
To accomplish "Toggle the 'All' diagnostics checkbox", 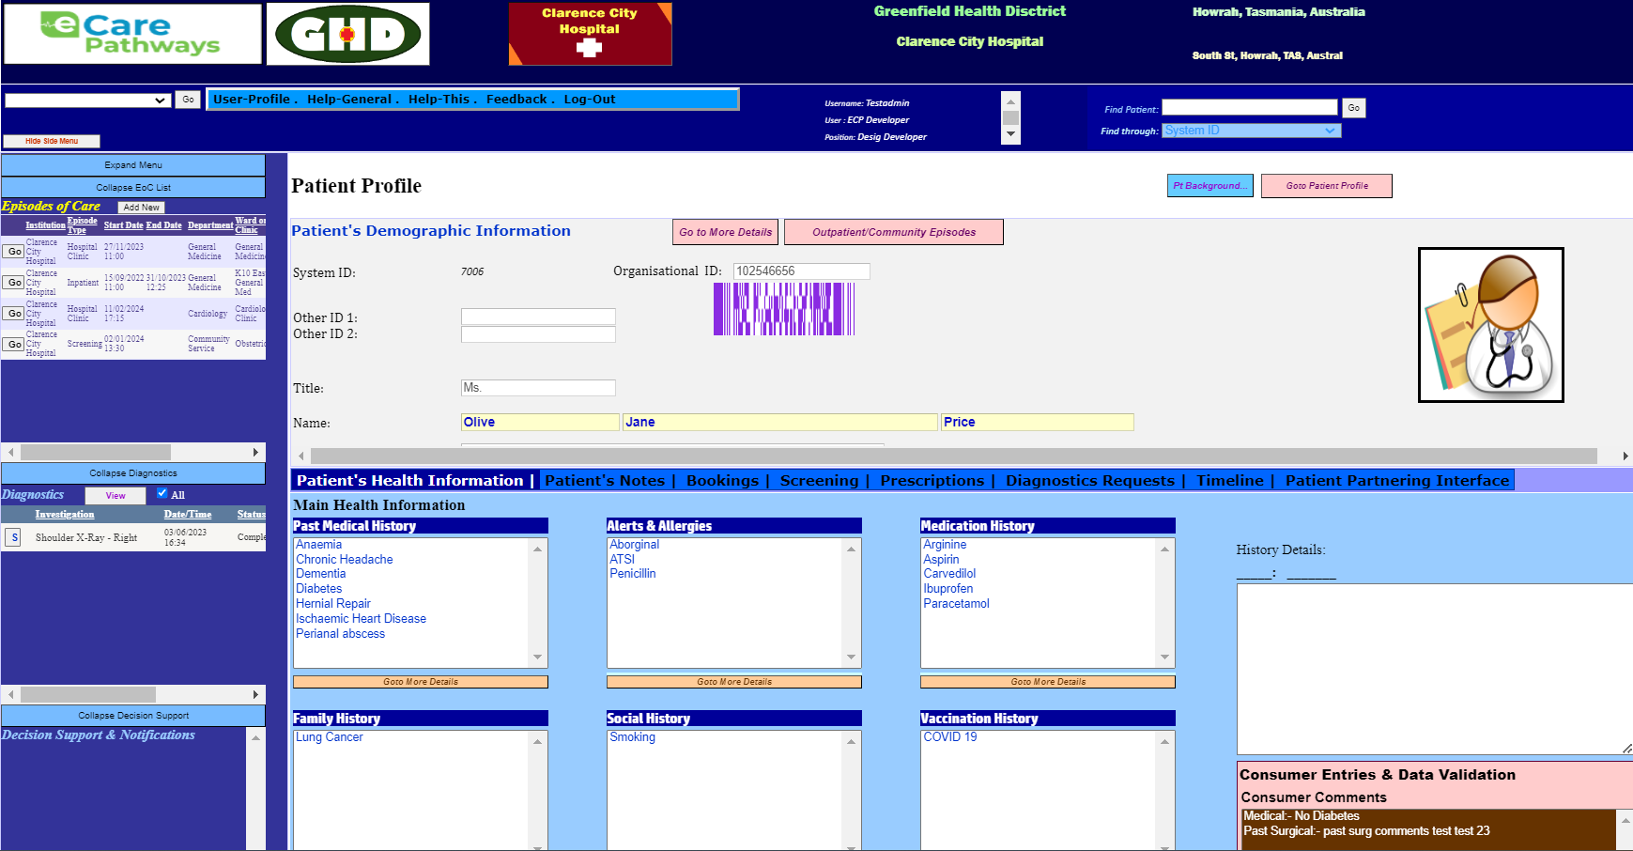I will 162,493.
